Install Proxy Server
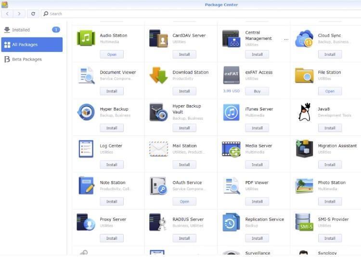This screenshot has width=361, height=257. tap(112, 238)
